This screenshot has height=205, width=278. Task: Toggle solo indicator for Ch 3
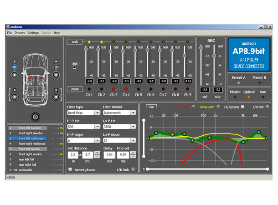click(x=113, y=42)
